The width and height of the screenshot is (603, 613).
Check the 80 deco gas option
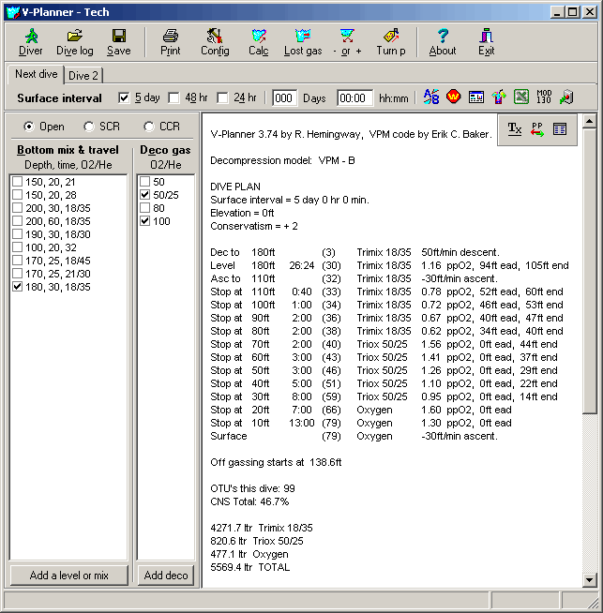(x=145, y=208)
